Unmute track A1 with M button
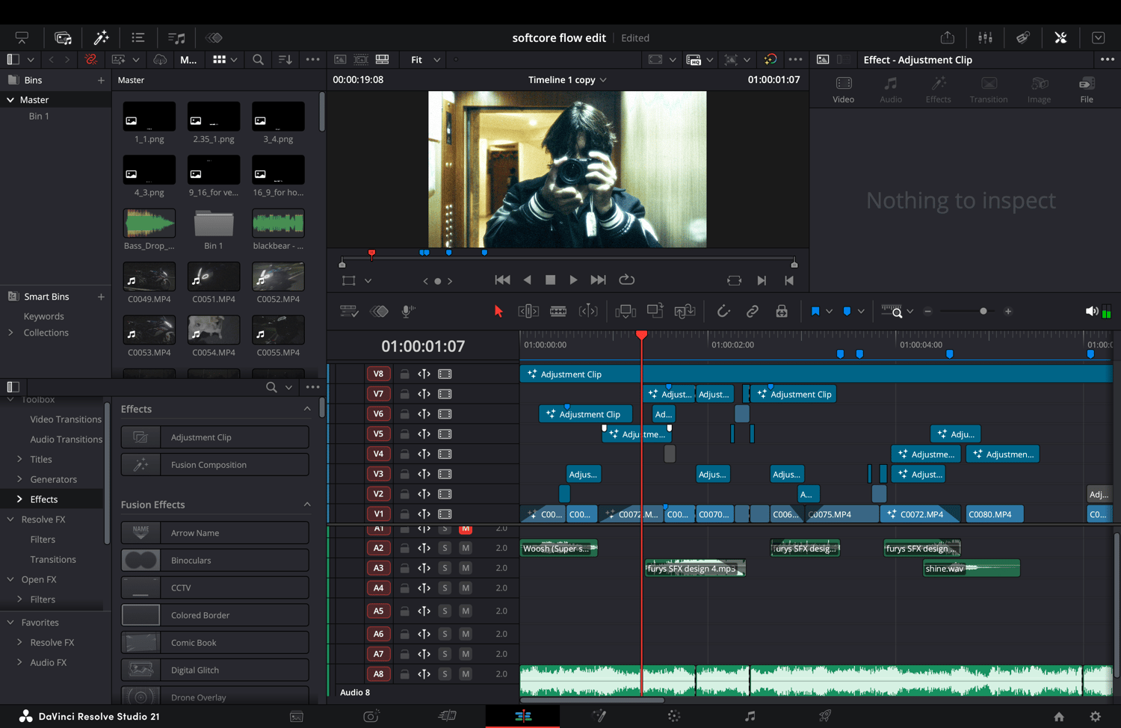Screen dimensions: 1121x728 coord(466,528)
